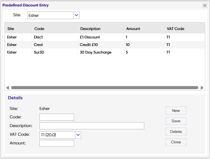This screenshot has height=159, width=210.
Task: Click the Code input field
Action: tap(57, 117)
